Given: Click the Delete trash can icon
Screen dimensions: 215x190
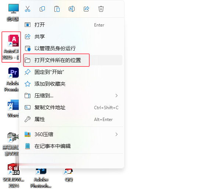Looking at the screenshot, I should click(101, 9).
